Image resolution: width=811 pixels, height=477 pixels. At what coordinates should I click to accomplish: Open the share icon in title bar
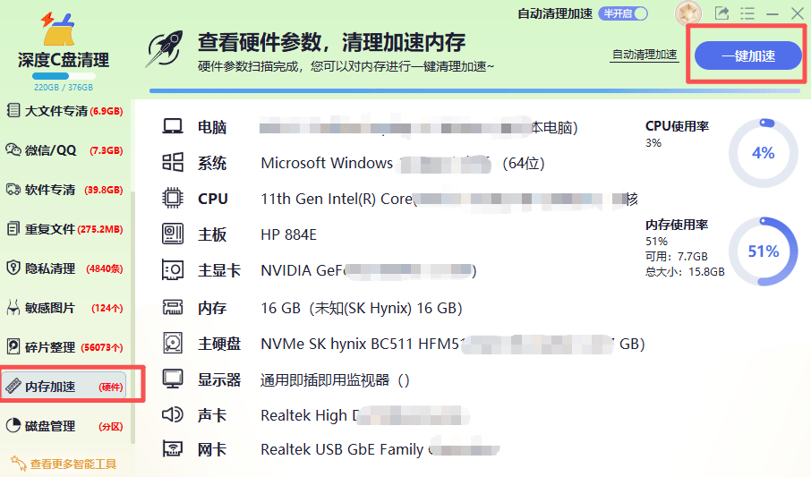point(721,13)
